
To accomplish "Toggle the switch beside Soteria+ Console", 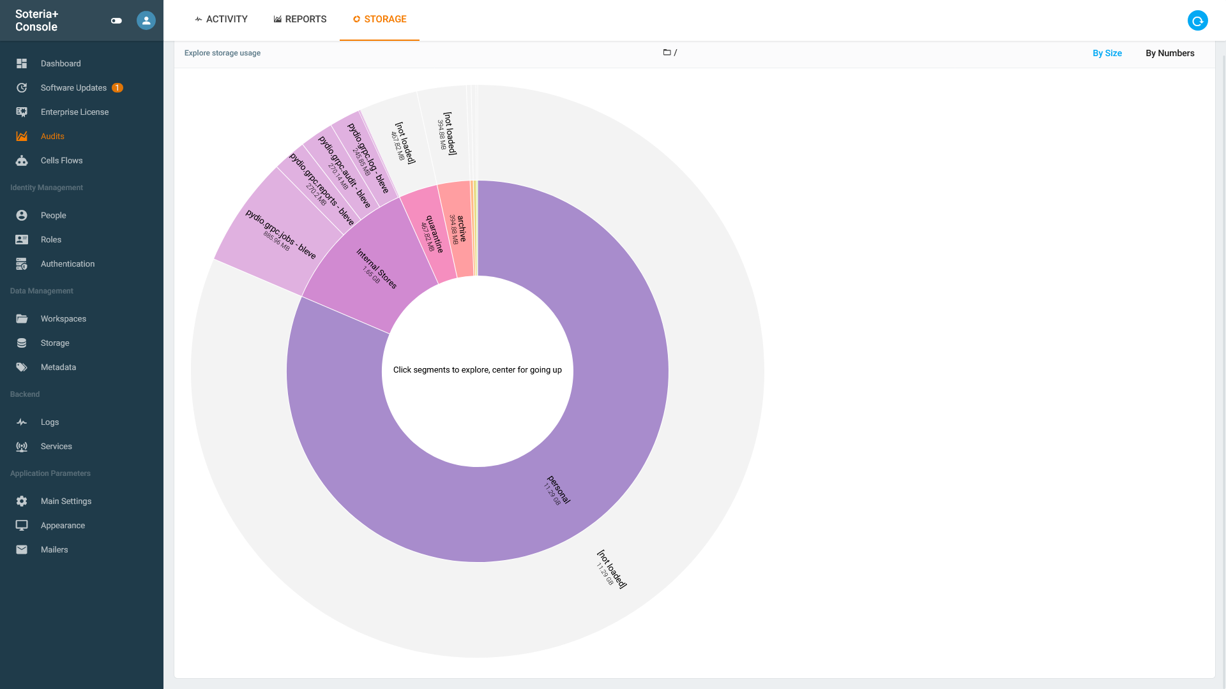I will (116, 20).
